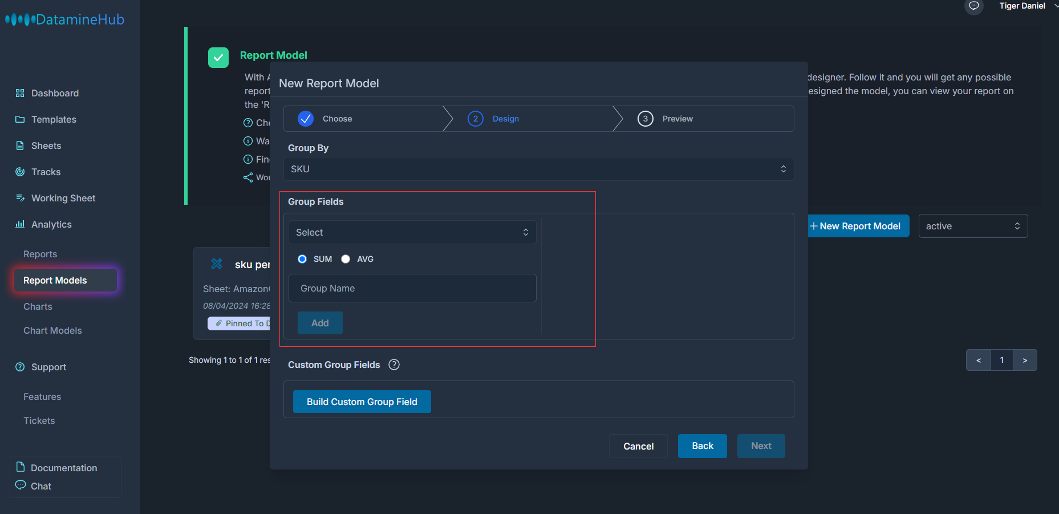Open Chart Models page
1059x514 pixels.
tap(52, 330)
